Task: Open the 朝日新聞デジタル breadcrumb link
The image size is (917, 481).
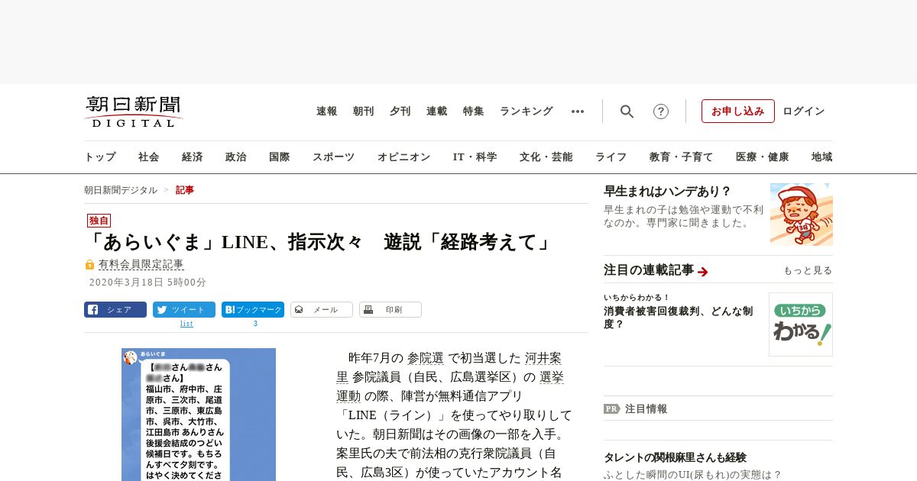Action: [121, 190]
